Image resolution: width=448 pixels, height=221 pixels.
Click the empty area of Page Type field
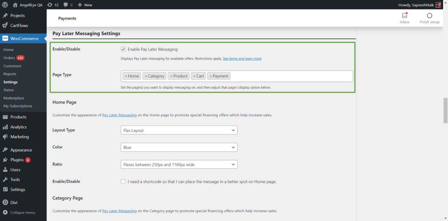pyautogui.click(x=290, y=76)
